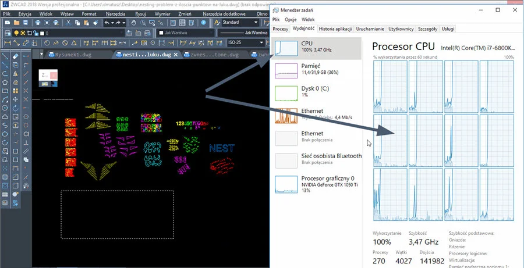Click the Print icon in the toolbar

(38, 23)
